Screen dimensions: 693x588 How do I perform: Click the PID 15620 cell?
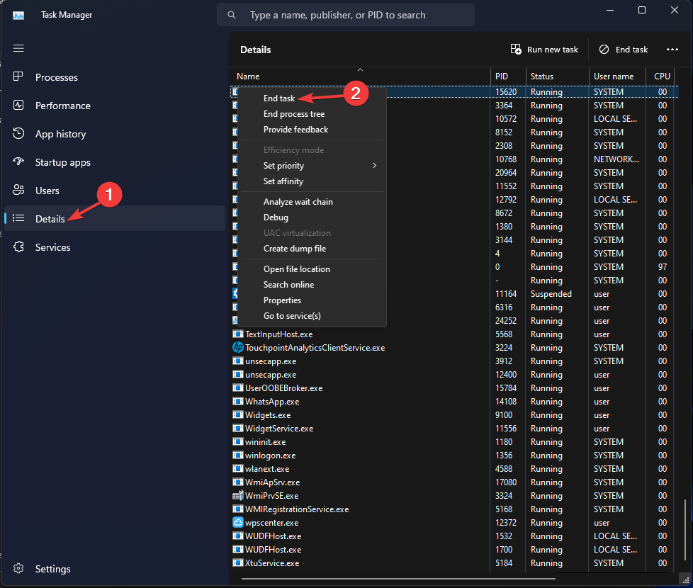pyautogui.click(x=506, y=92)
